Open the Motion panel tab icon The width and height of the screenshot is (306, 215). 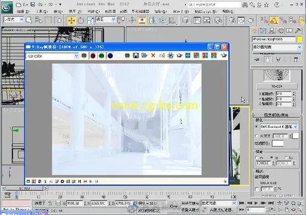point(280,31)
